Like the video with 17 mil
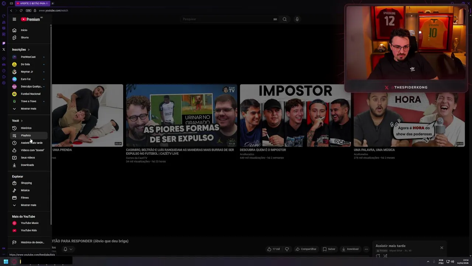 click(x=274, y=249)
